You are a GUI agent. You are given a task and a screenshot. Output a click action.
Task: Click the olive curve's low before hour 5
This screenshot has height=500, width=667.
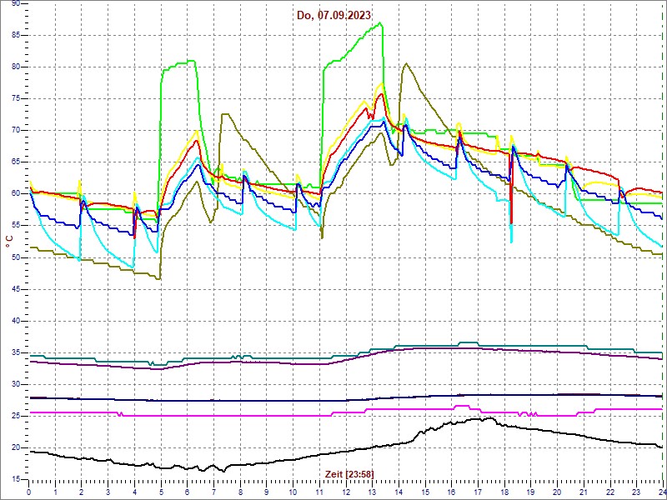tap(158, 278)
